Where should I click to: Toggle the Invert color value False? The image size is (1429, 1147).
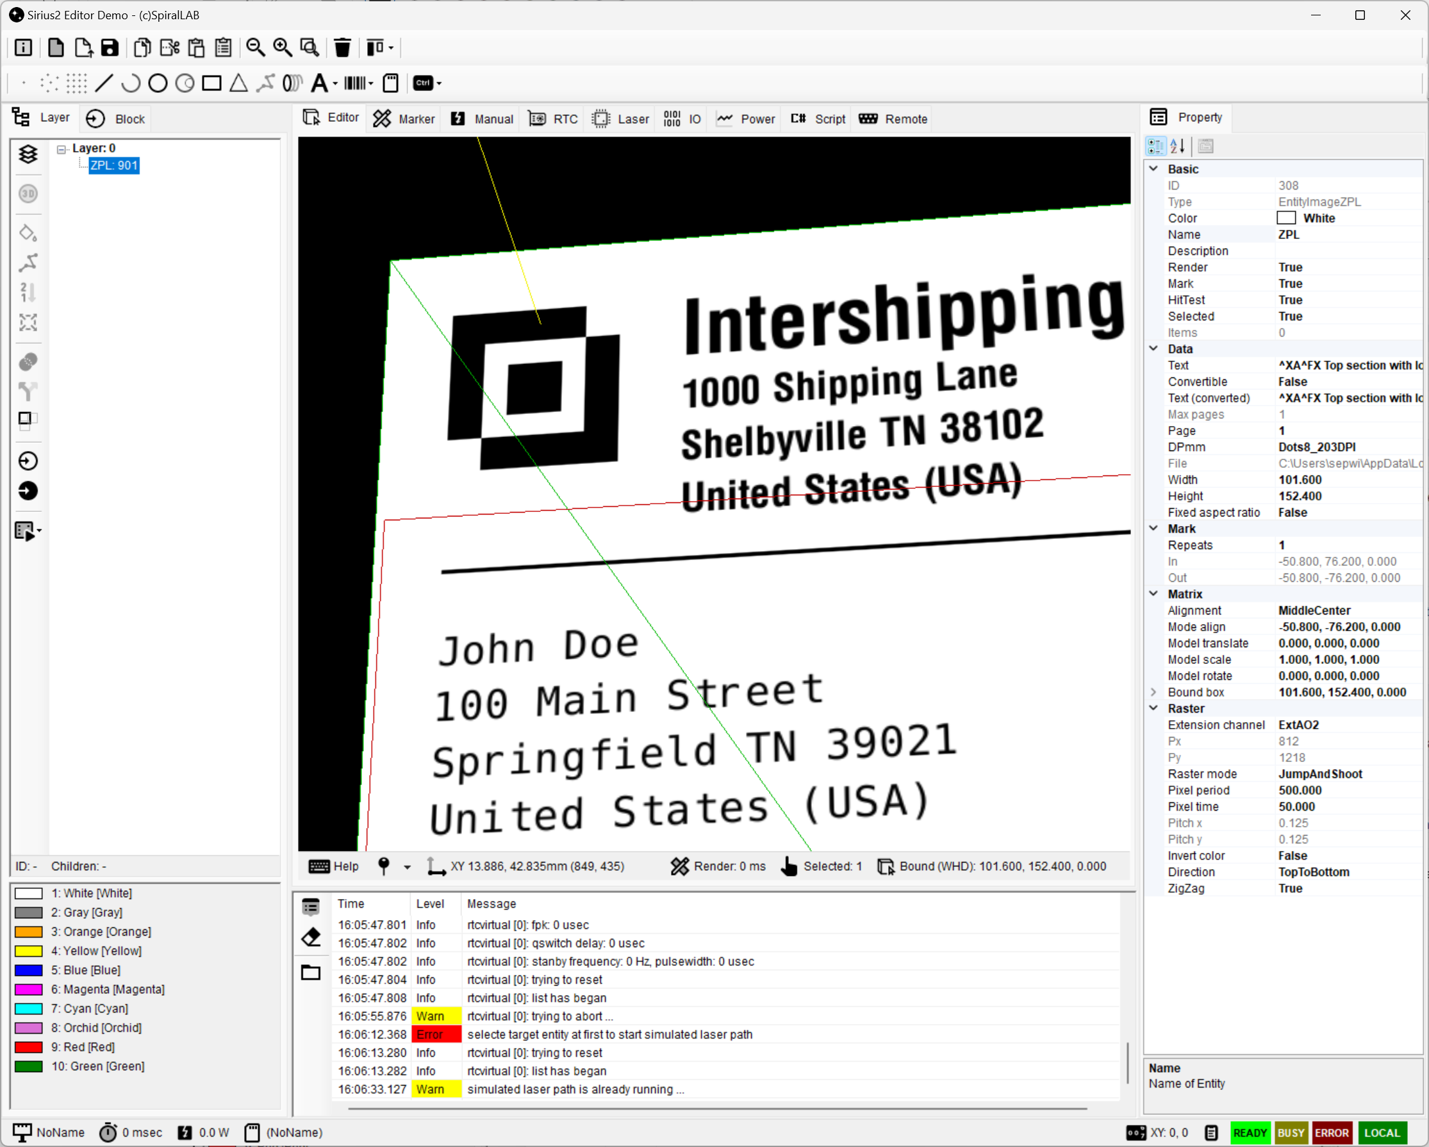click(x=1348, y=856)
